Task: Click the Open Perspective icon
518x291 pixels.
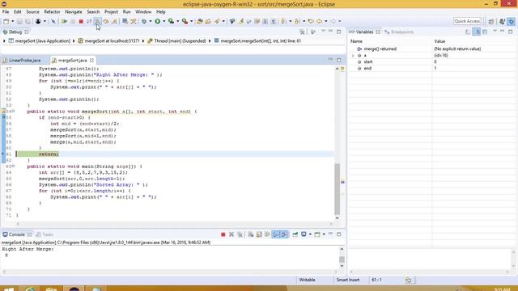Action: (491, 22)
